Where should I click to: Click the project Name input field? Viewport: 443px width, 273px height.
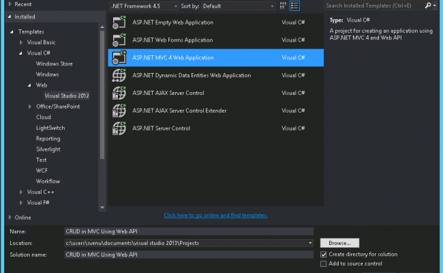pyautogui.click(x=189, y=231)
